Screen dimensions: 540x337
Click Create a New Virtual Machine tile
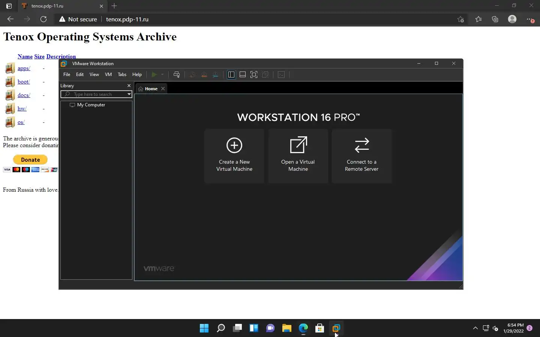coord(234,156)
